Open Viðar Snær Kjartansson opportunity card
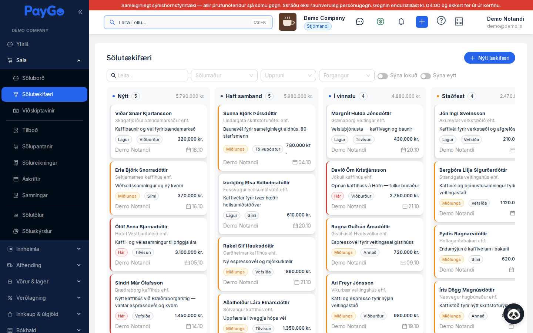This screenshot has width=533, height=333. coord(159,131)
